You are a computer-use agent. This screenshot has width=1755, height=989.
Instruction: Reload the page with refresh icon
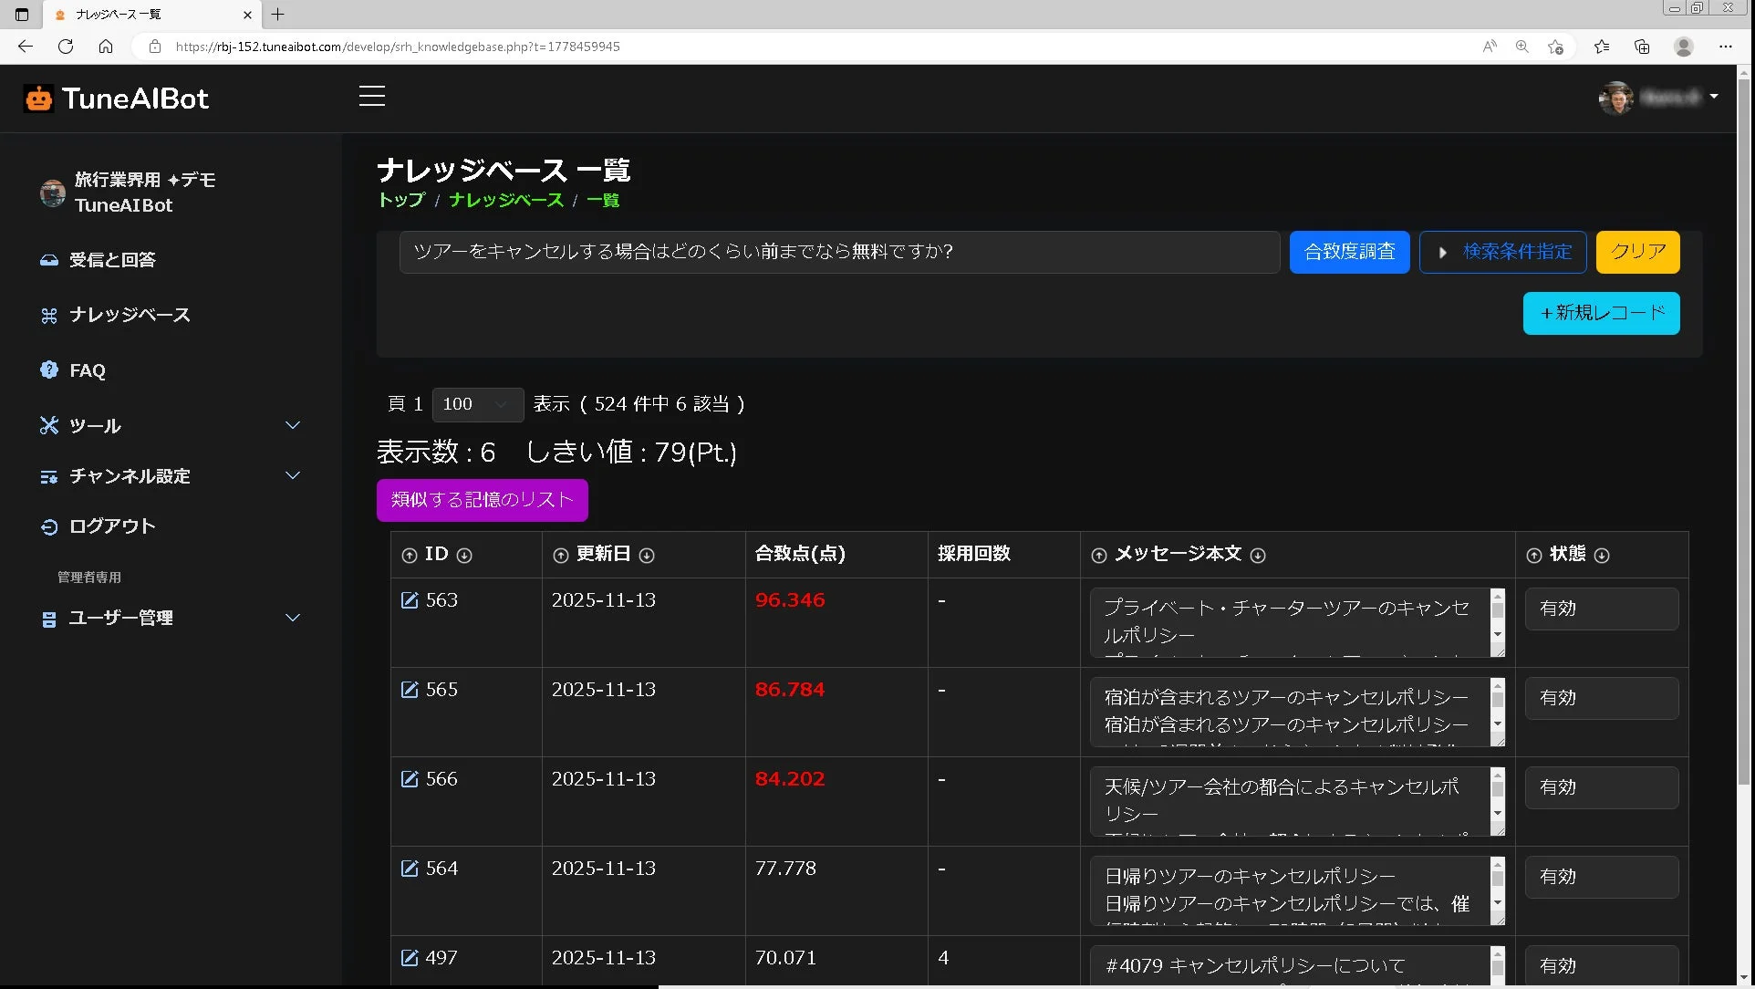pyautogui.click(x=66, y=47)
